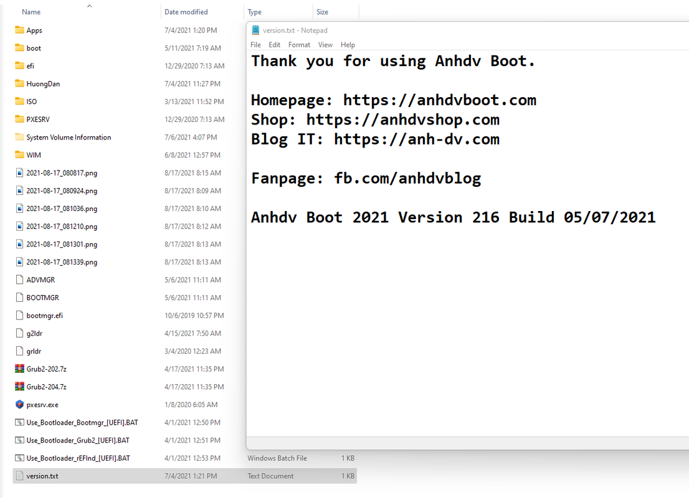Viewport: 689px width, 498px height.
Task: Click the grldr file icon
Action: [x=19, y=351]
